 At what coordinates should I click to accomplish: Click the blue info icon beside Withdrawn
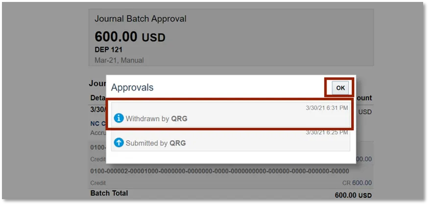119,118
